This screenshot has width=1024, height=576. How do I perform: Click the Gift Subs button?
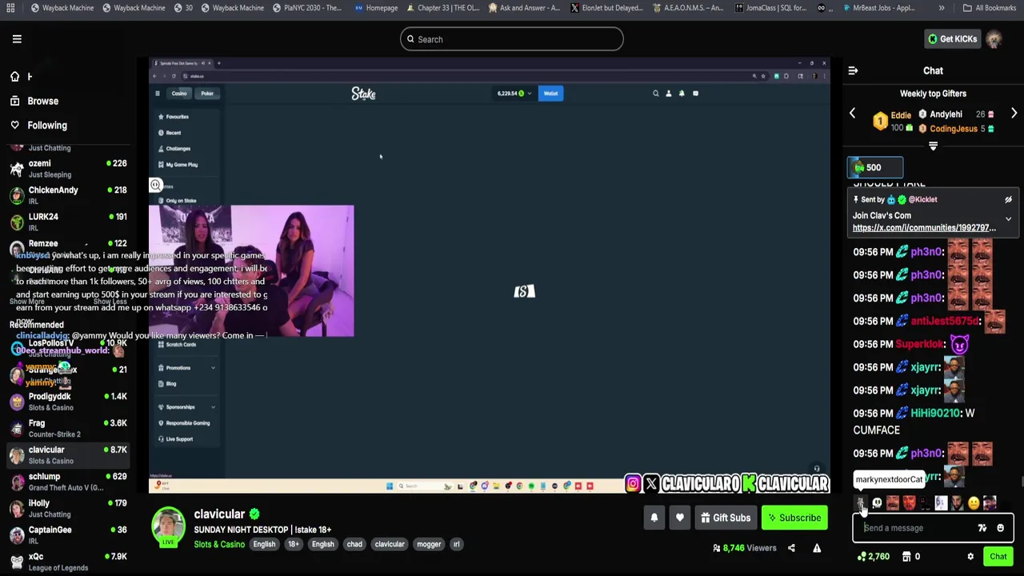pyautogui.click(x=726, y=518)
